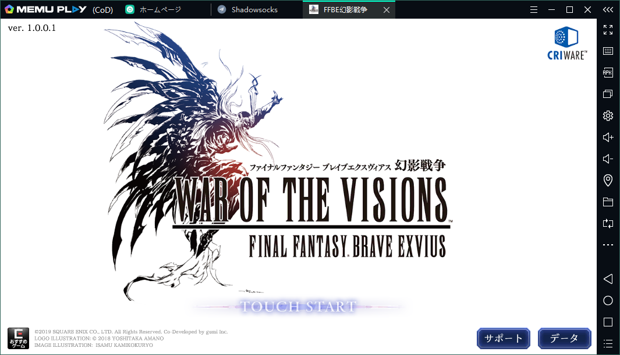
Task: Open the hamburger menu in title bar
Action: click(x=534, y=10)
